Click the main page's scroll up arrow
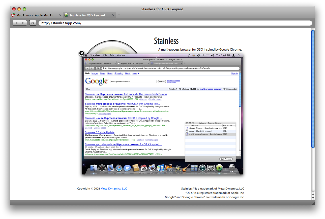Image resolution: width=325 pixels, height=219 pixels. [313, 194]
